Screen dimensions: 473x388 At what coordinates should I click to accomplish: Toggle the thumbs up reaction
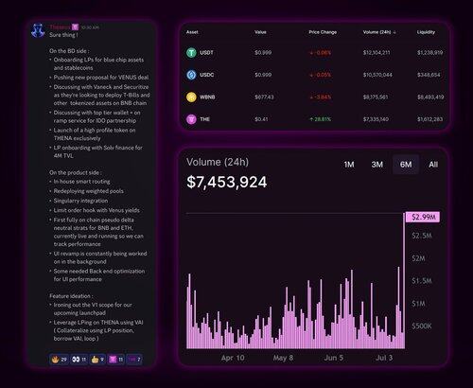[97, 360]
